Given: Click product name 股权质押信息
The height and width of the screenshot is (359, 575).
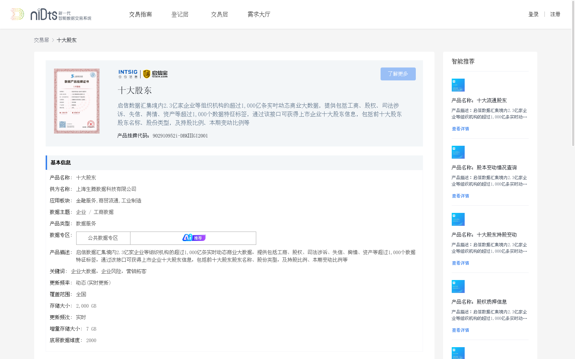Looking at the screenshot, I should (492, 302).
